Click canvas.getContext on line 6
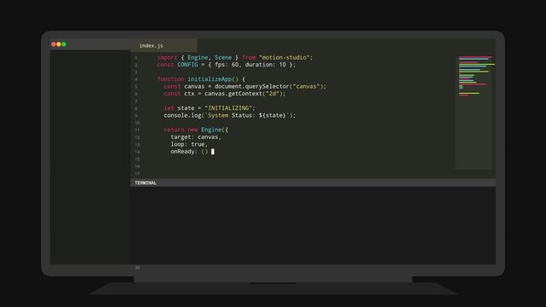Viewport: 546px width, 307px height. (x=233, y=94)
